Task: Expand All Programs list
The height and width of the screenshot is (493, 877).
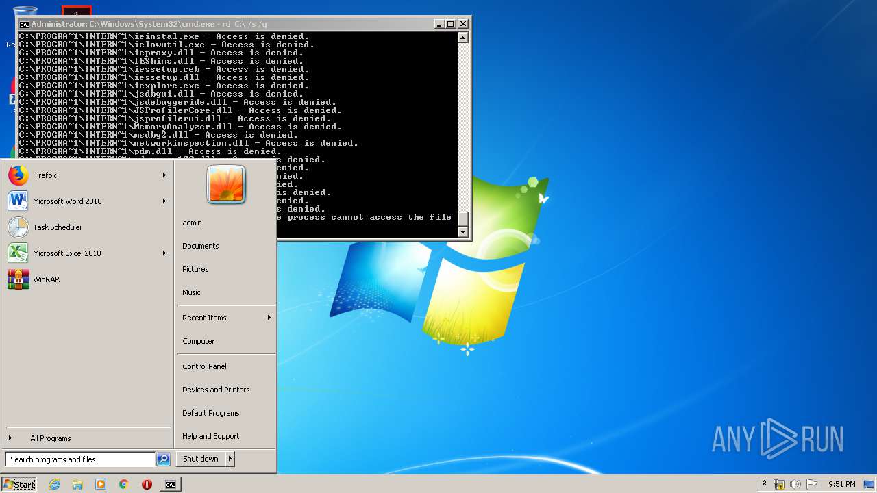Action: coord(88,438)
